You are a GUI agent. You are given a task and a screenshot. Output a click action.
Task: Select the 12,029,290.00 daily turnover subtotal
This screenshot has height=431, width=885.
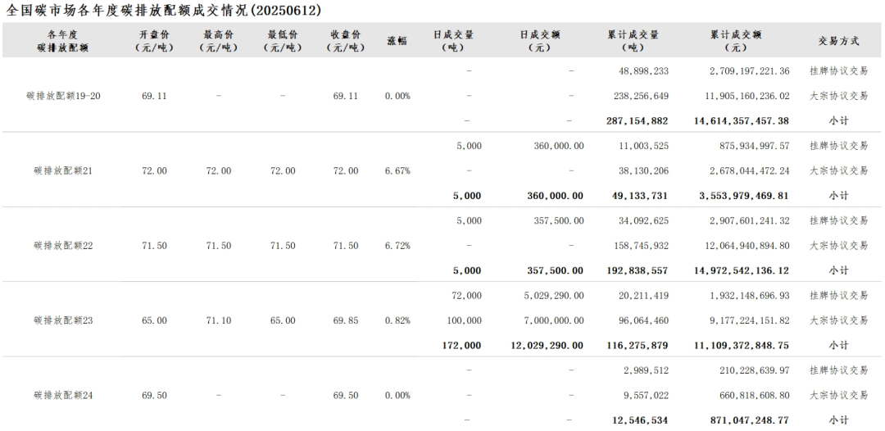coord(547,345)
